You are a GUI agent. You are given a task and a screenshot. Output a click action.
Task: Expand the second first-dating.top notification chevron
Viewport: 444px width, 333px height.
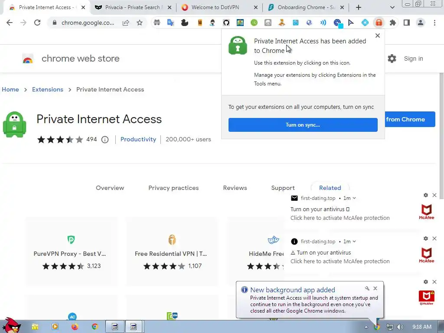click(354, 242)
